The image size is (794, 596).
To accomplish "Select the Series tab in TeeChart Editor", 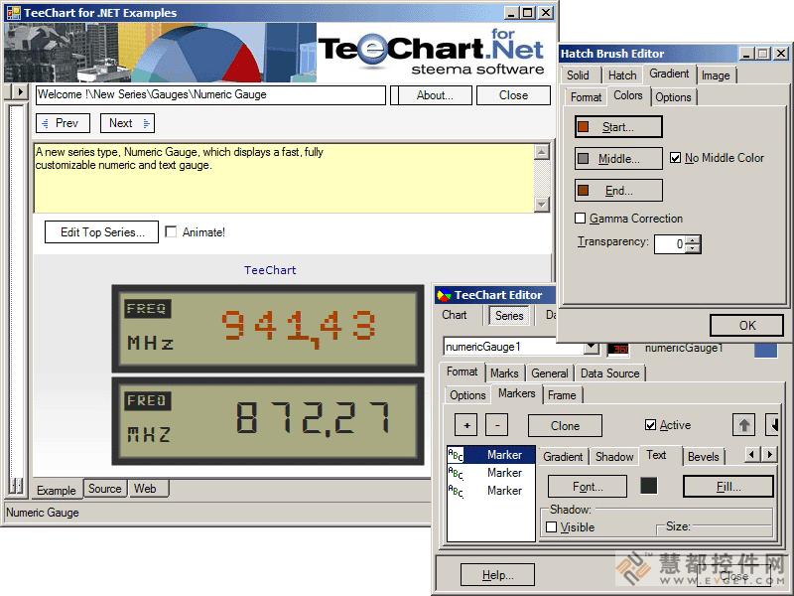I will [x=509, y=316].
